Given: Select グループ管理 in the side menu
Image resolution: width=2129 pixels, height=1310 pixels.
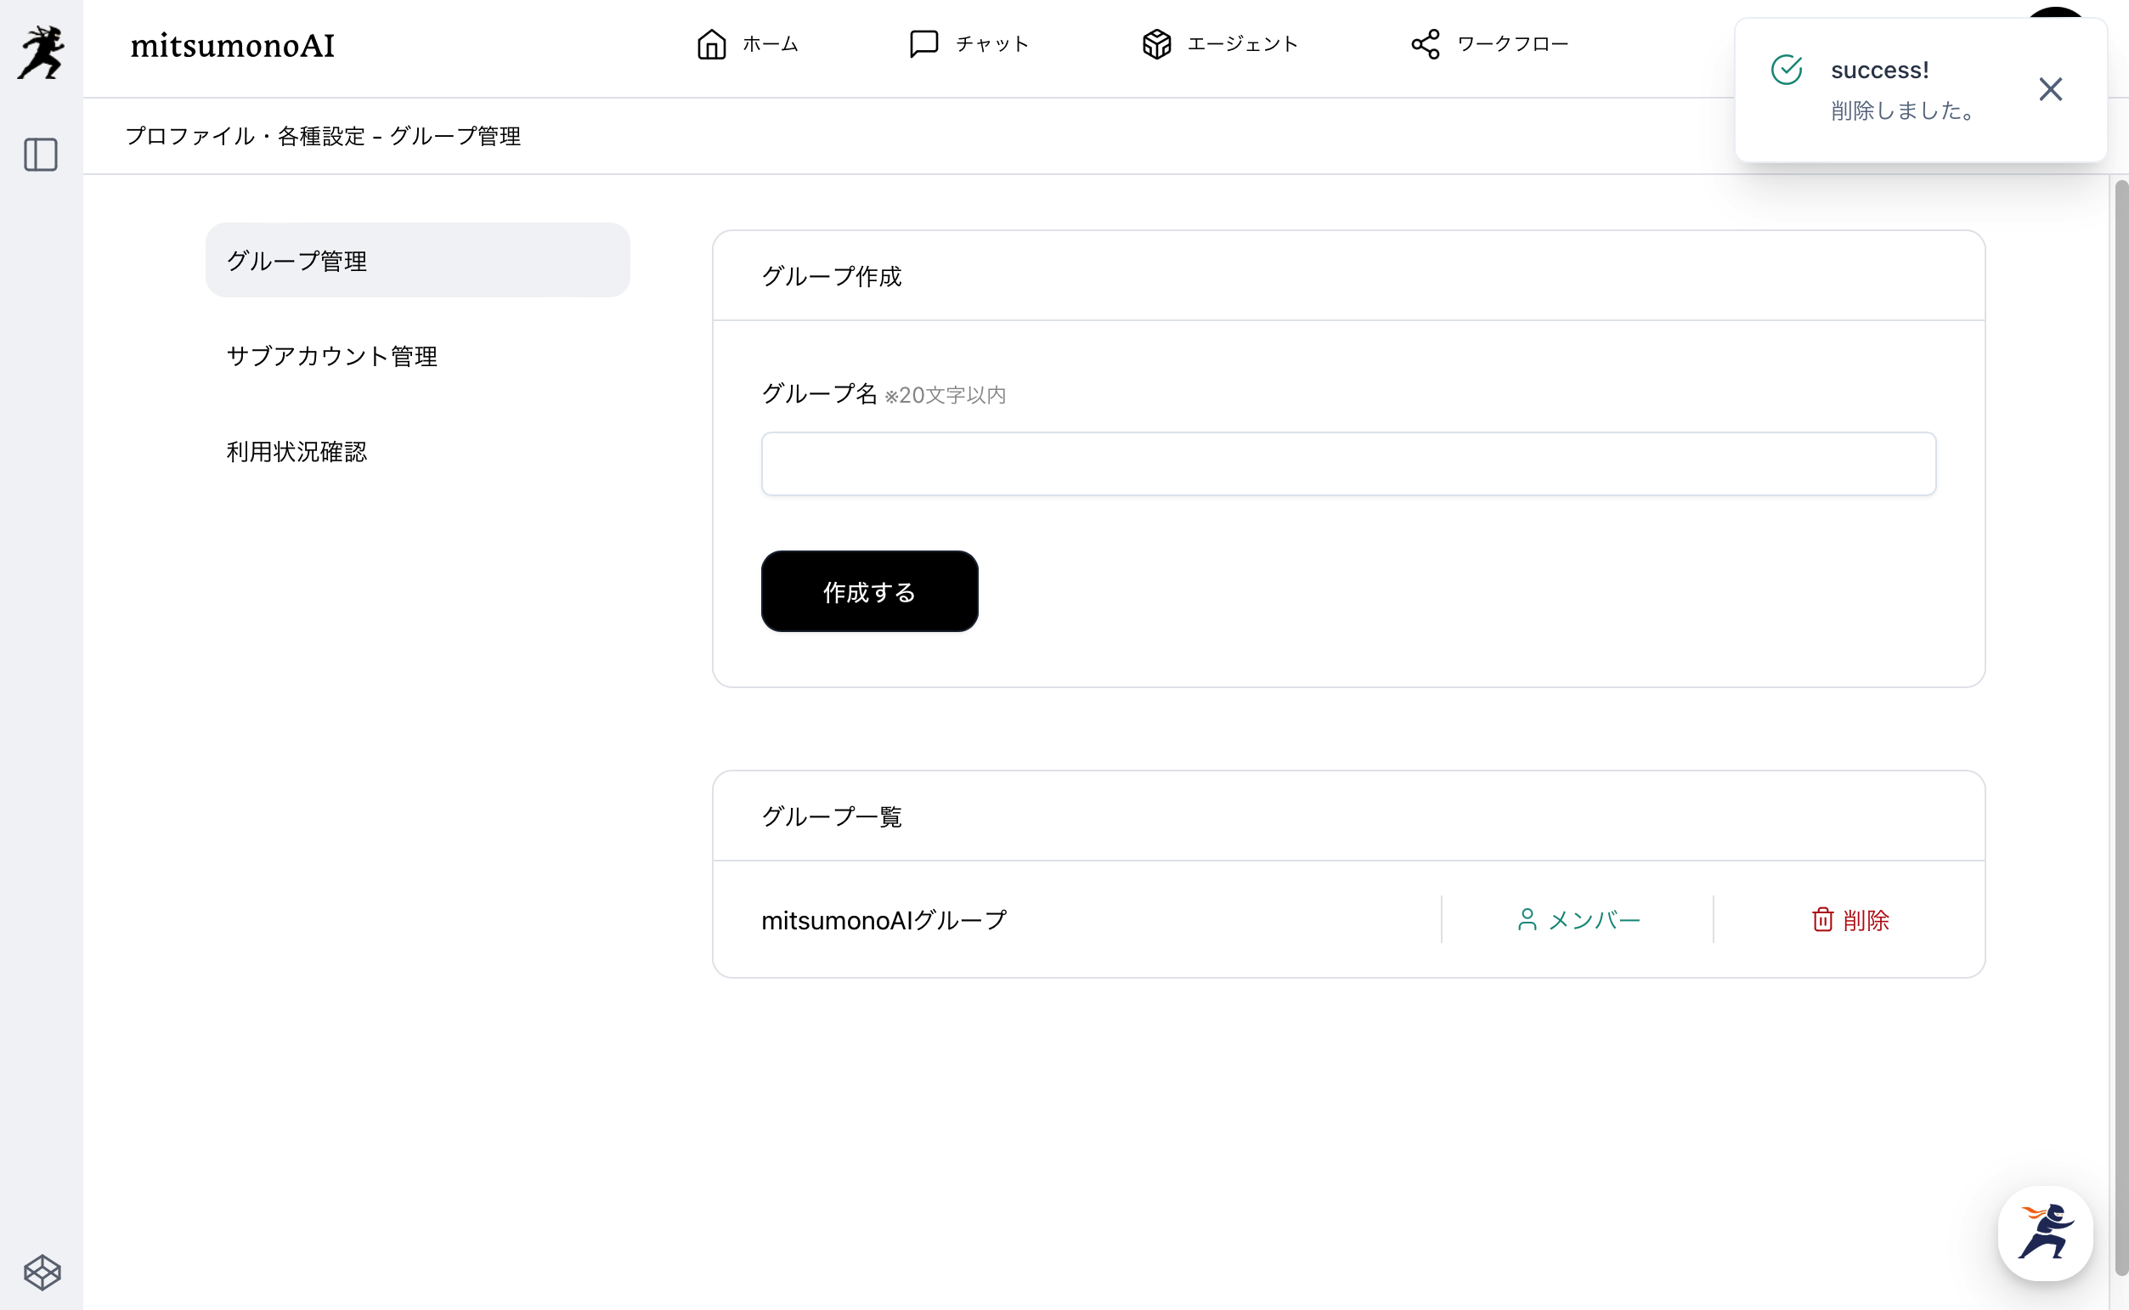Looking at the screenshot, I should [x=416, y=260].
